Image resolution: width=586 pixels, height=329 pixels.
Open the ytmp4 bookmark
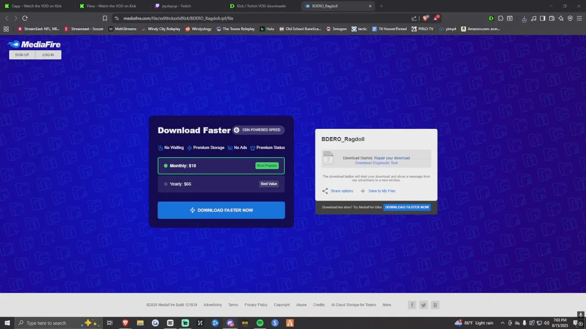coord(447,29)
